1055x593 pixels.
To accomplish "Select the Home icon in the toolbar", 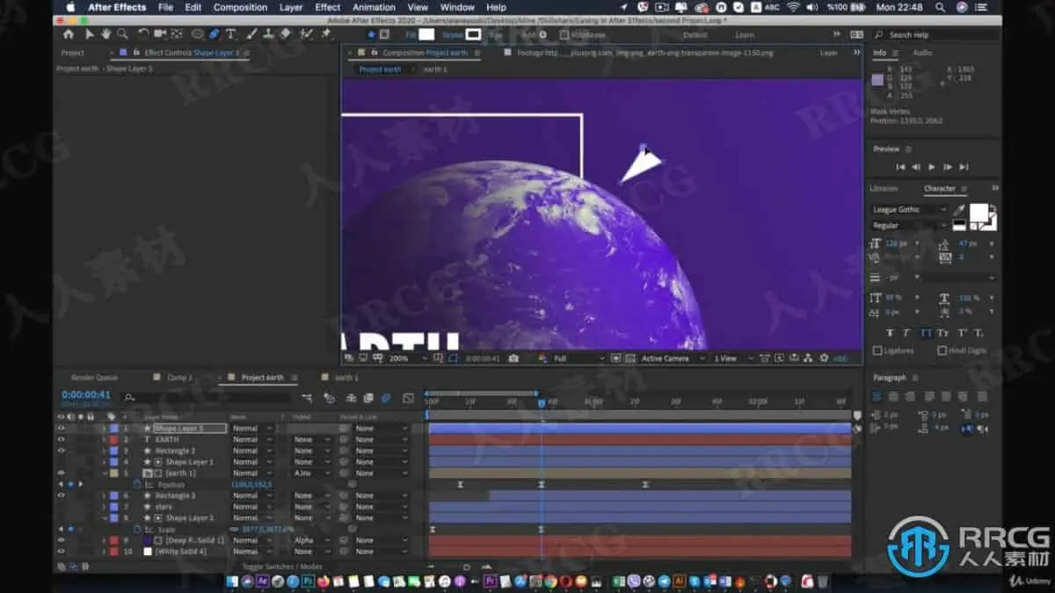I will [69, 34].
